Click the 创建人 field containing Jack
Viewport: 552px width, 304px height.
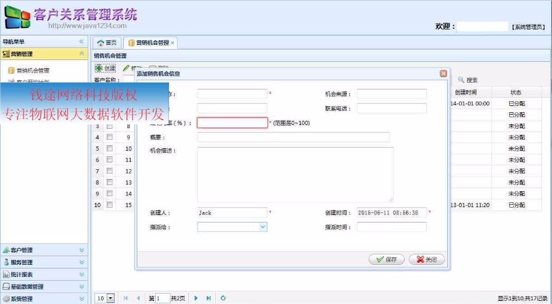[232, 213]
